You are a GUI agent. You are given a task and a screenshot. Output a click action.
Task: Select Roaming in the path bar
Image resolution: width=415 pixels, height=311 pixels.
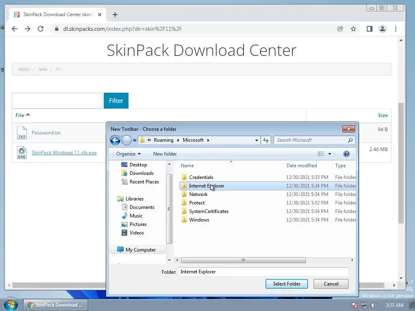(164, 140)
